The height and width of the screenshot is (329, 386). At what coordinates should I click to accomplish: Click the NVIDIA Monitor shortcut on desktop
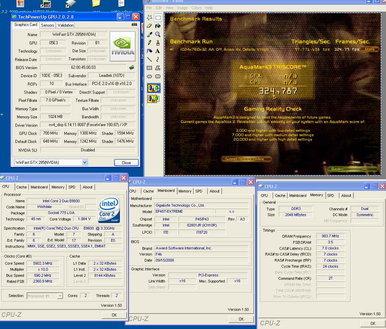tap(46, 4)
